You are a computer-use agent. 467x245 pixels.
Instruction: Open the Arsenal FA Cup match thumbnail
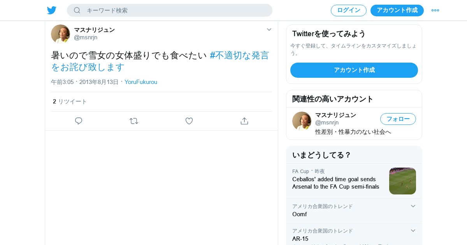point(402,181)
